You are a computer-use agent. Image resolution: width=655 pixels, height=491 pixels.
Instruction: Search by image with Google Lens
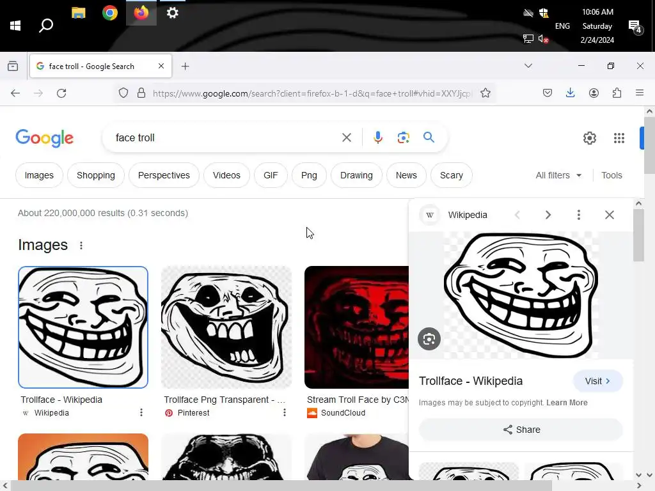pyautogui.click(x=403, y=137)
